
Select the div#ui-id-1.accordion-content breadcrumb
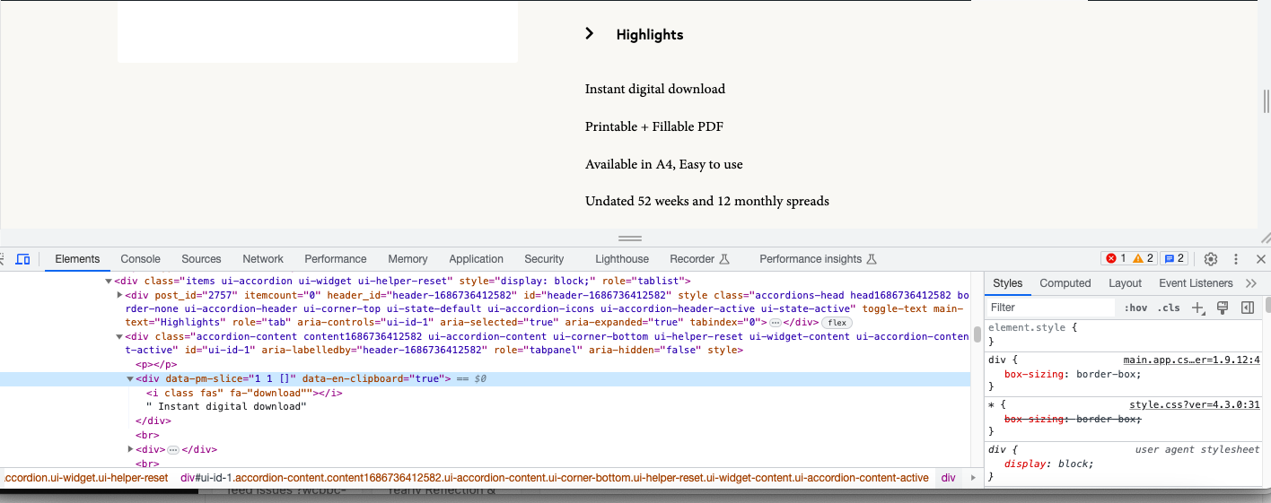(x=554, y=478)
